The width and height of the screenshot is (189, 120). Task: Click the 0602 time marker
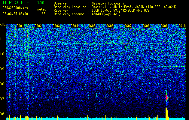(38, 26)
